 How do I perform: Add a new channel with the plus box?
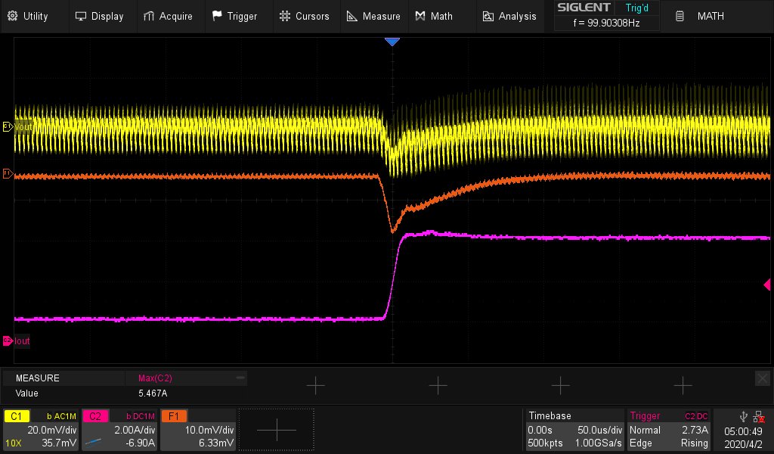click(276, 430)
